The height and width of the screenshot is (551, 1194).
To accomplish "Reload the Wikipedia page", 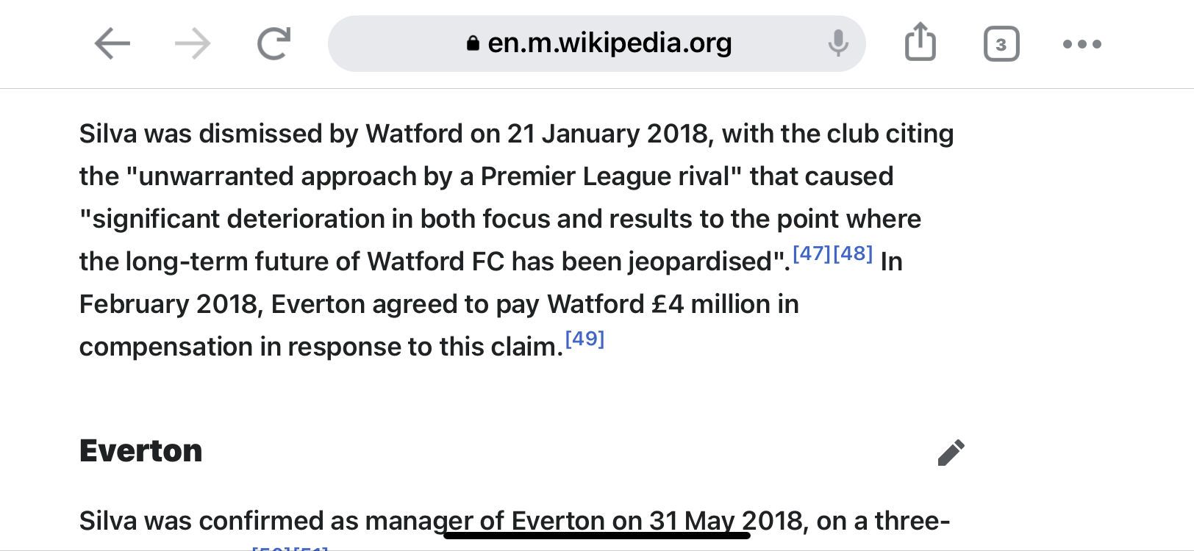I will pos(274,43).
